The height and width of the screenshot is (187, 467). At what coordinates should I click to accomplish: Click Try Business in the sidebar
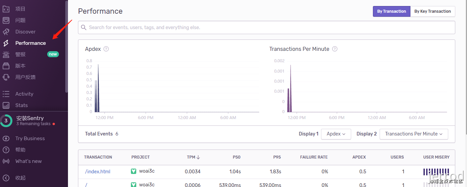30,138
